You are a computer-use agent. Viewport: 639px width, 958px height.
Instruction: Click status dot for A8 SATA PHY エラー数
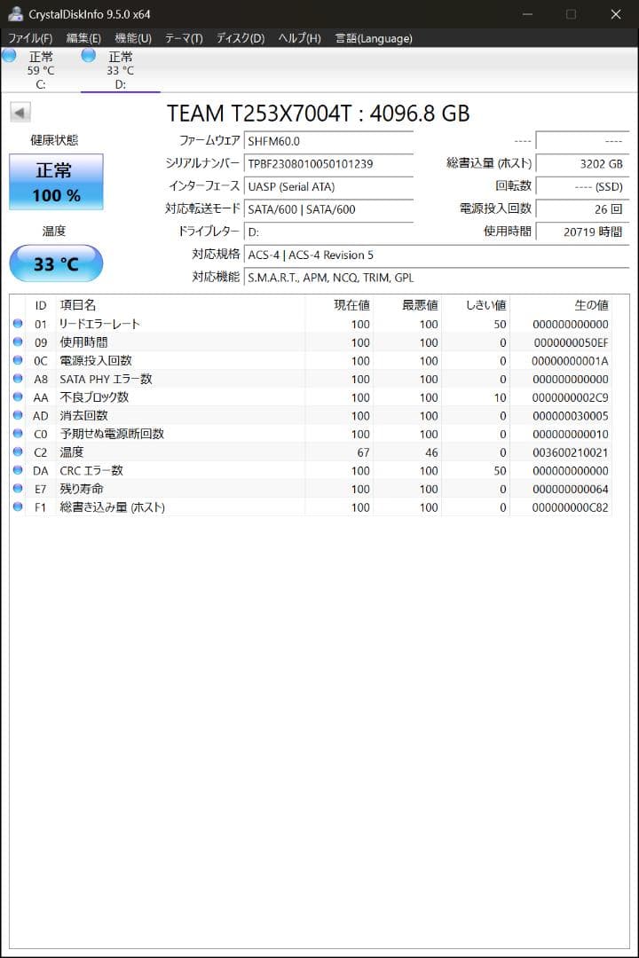(18, 379)
